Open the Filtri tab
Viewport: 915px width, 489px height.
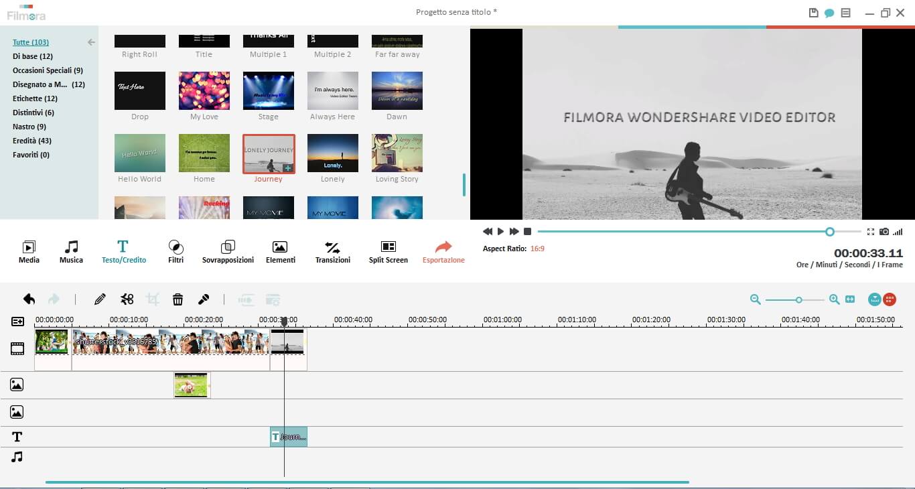175,252
